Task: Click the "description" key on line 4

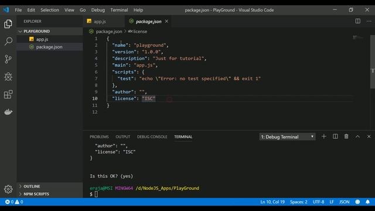Action: point(129,59)
